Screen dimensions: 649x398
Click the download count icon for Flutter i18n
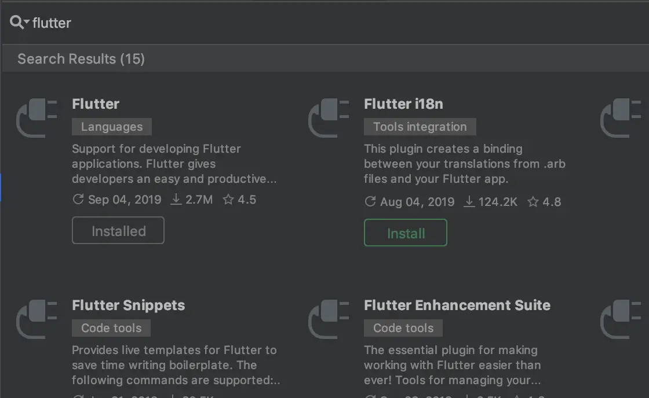point(469,202)
